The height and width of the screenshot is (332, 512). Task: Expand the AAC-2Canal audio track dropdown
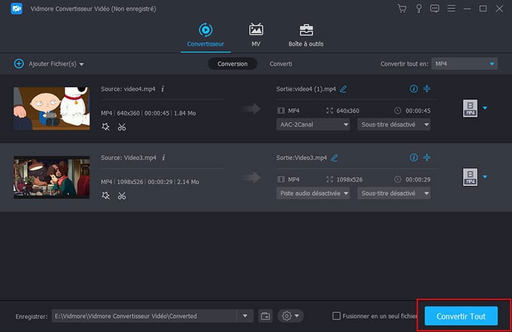pos(313,124)
